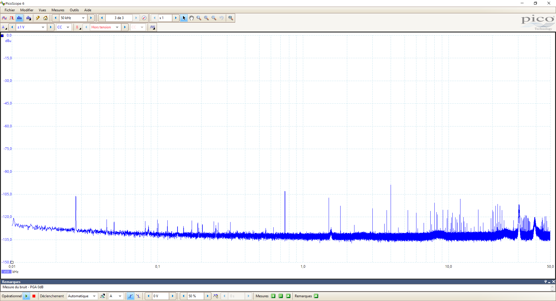
Task: Click the auto setup lightning icon
Action: click(38, 18)
